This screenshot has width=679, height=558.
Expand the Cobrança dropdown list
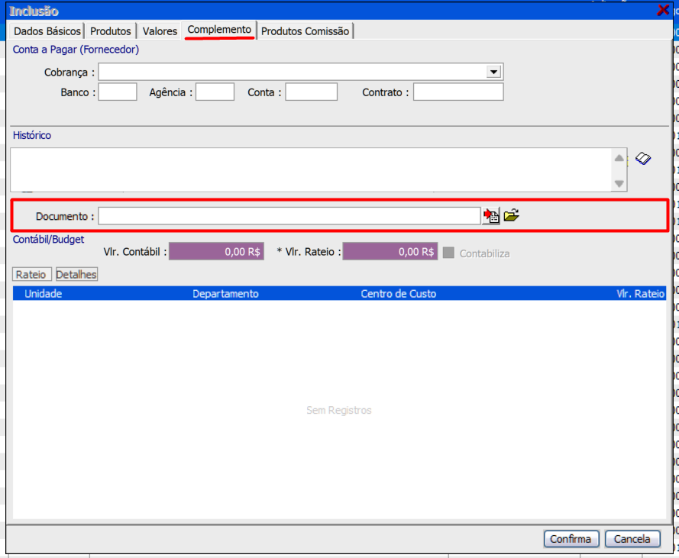493,72
